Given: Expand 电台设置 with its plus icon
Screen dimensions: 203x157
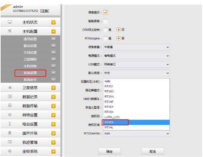Looking at the screenshot, I should pyautogui.click(x=53, y=124).
